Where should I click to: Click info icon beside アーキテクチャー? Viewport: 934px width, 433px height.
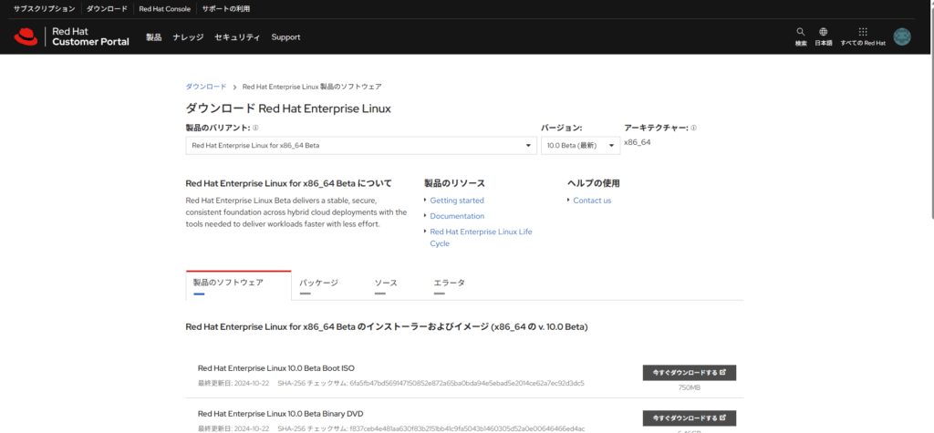(x=694, y=129)
